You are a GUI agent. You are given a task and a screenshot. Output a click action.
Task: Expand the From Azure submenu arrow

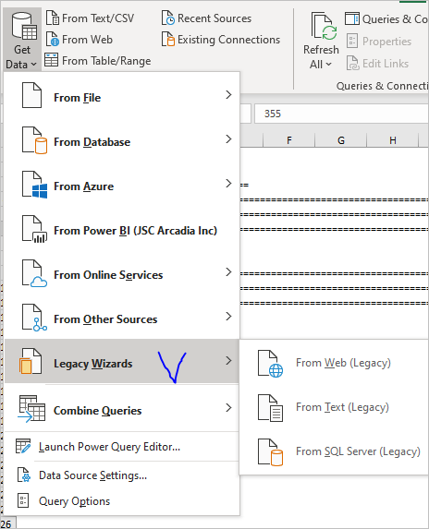tap(228, 183)
